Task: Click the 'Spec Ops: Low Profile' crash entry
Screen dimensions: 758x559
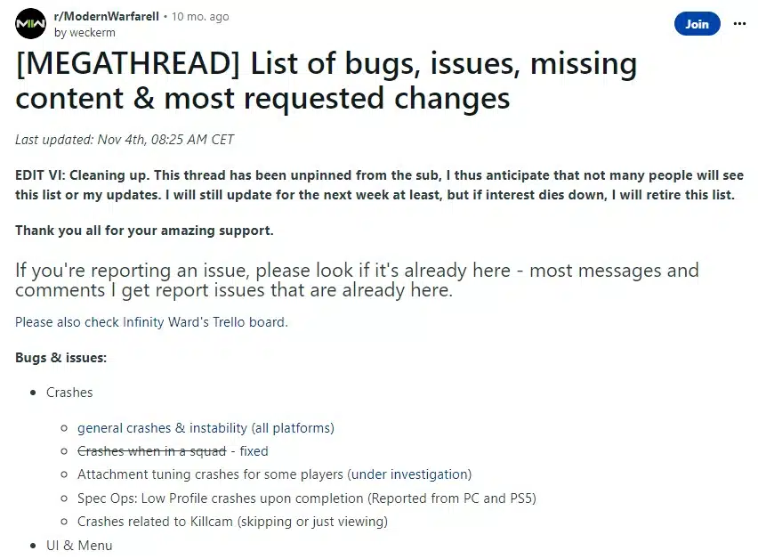Action: click(307, 498)
